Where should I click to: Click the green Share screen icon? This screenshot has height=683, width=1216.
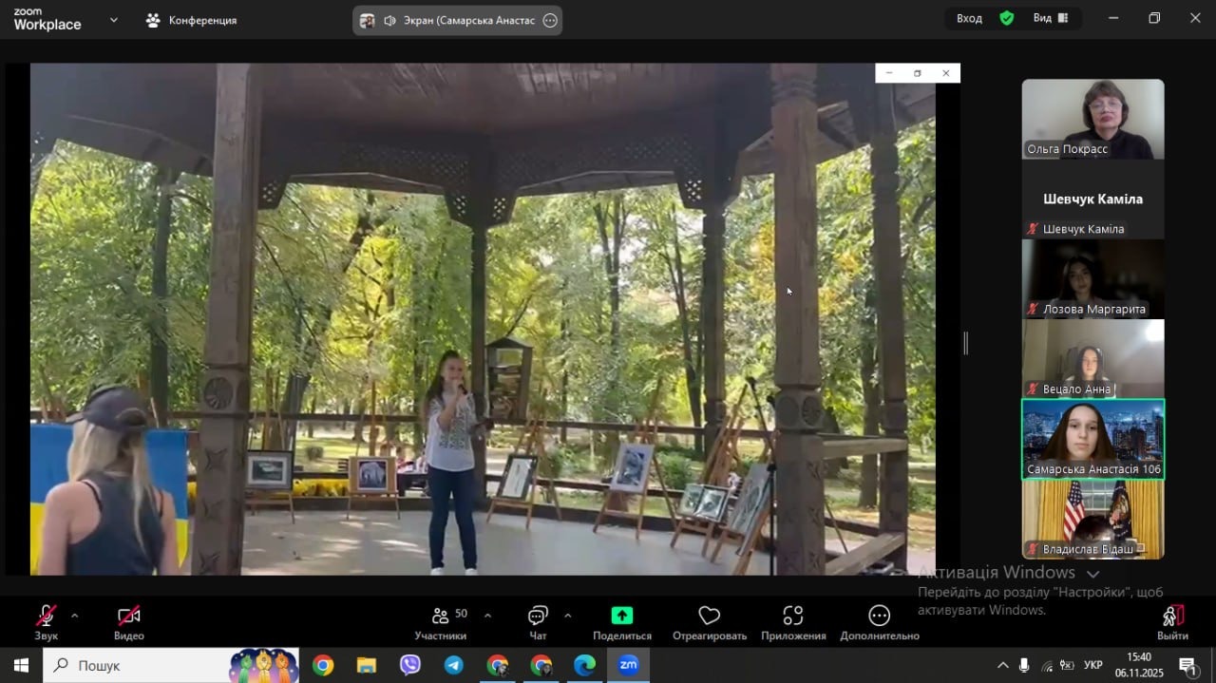coord(621,616)
